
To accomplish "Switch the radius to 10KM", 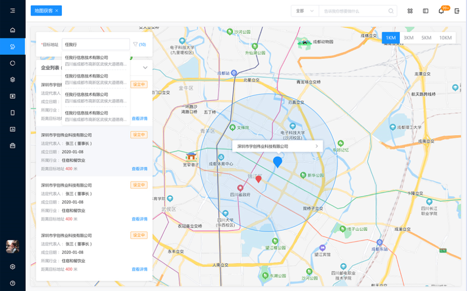I will tap(445, 37).
